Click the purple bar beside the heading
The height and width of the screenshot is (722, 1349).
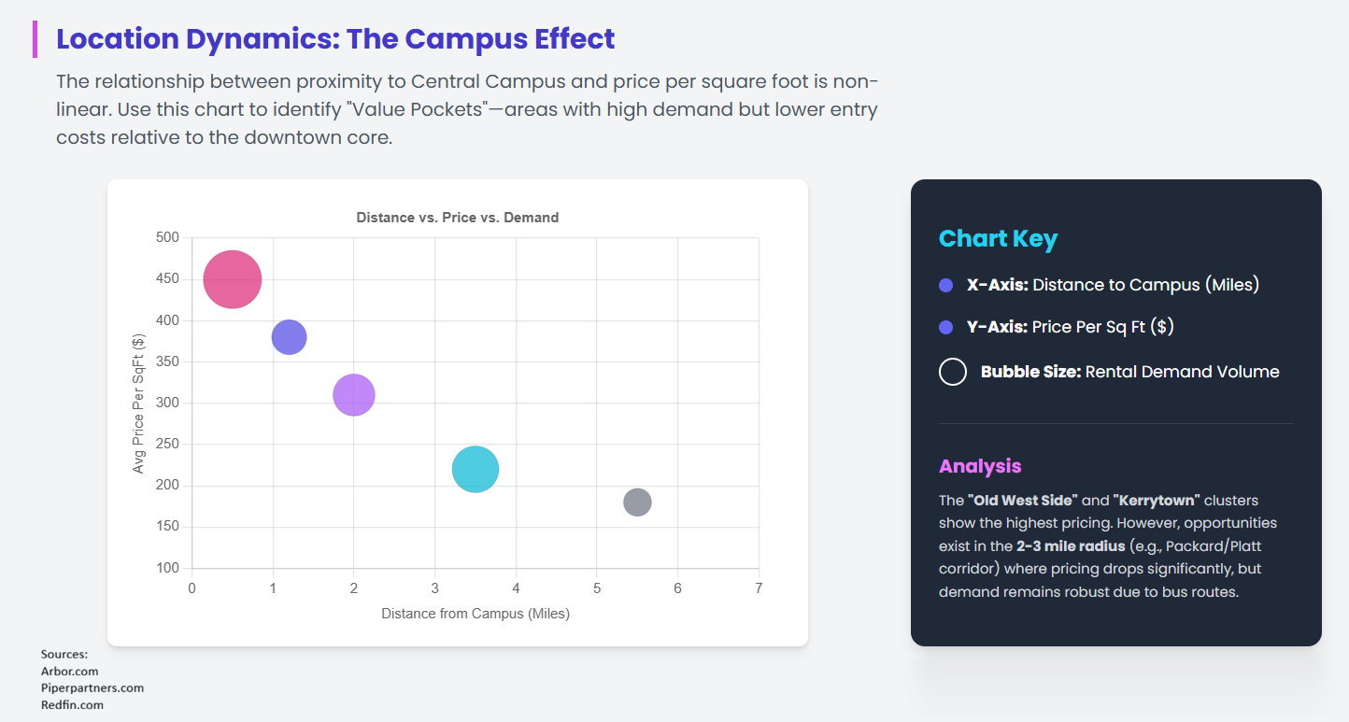tap(35, 39)
